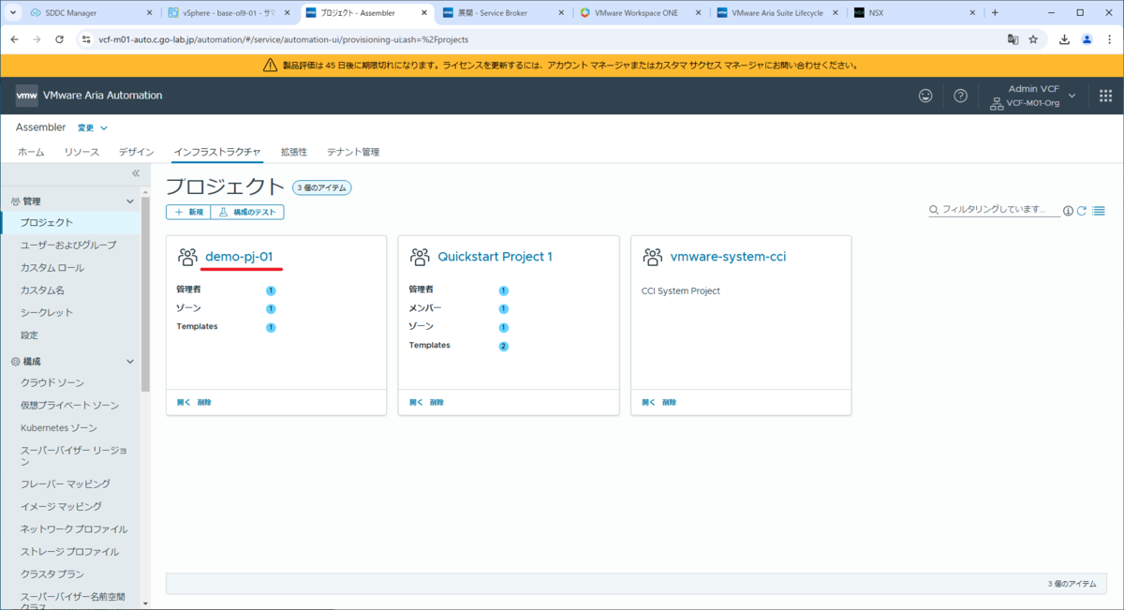Open the Quickstart Project 1 link
This screenshot has height=610, width=1124.
pos(495,257)
